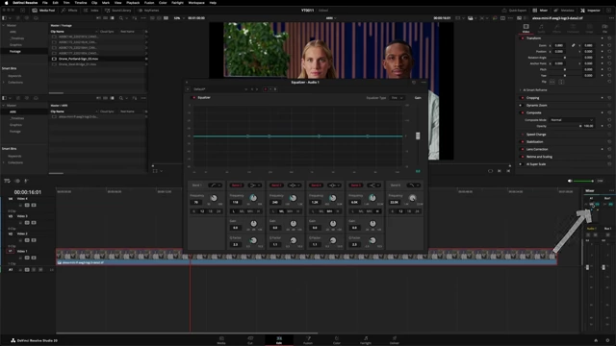Open the Effects panel button
The height and width of the screenshot is (346, 616).
pos(69,11)
